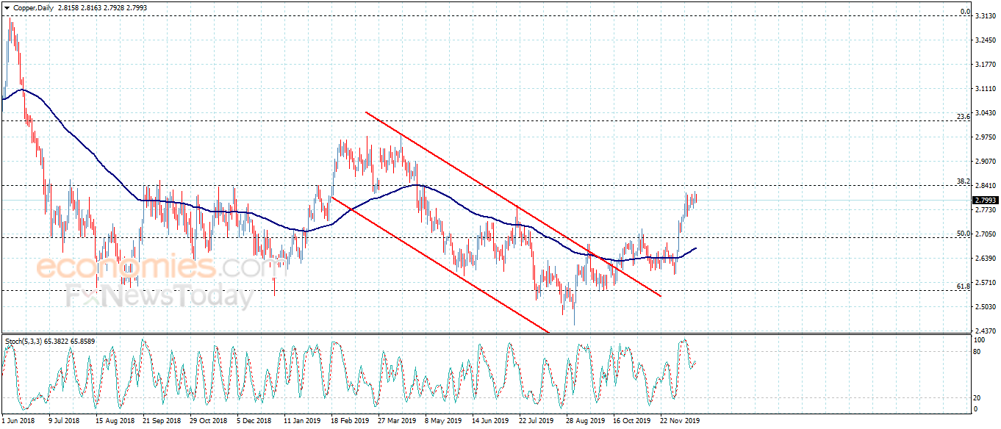Click the 22 Jul 2019 date label
1001x429 pixels.
pos(537,421)
